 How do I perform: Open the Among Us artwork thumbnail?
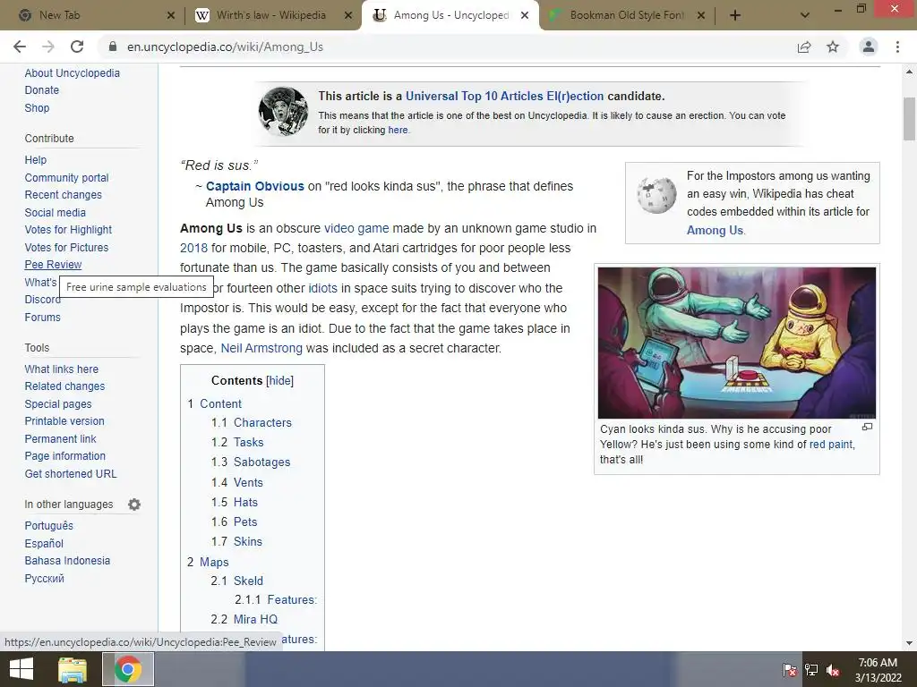coord(736,343)
